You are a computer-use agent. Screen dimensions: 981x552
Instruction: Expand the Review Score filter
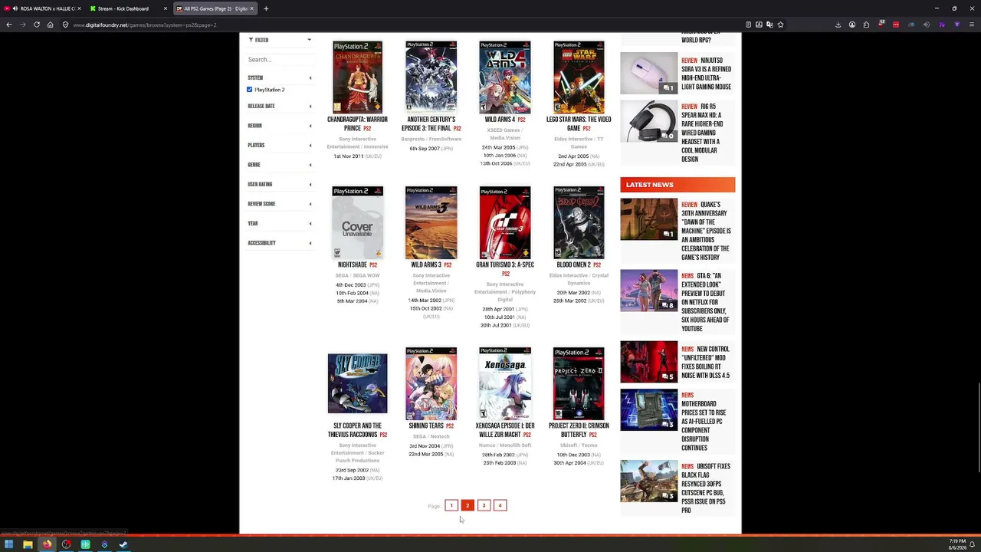pos(279,204)
